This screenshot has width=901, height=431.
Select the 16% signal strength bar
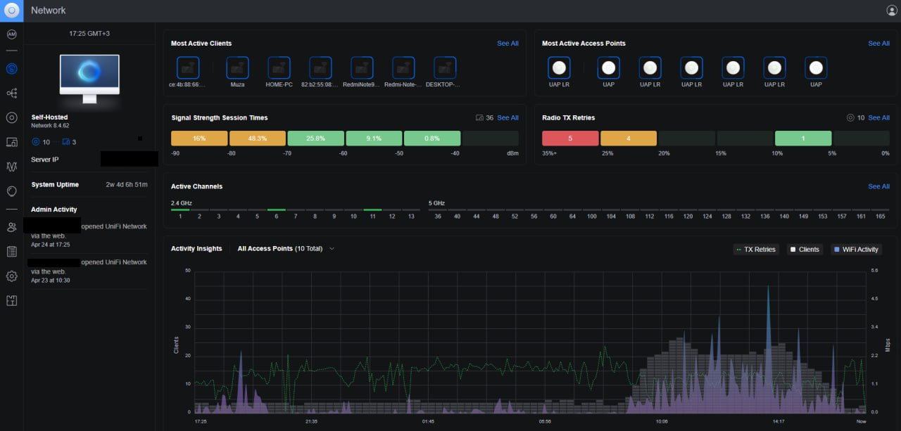pyautogui.click(x=199, y=139)
